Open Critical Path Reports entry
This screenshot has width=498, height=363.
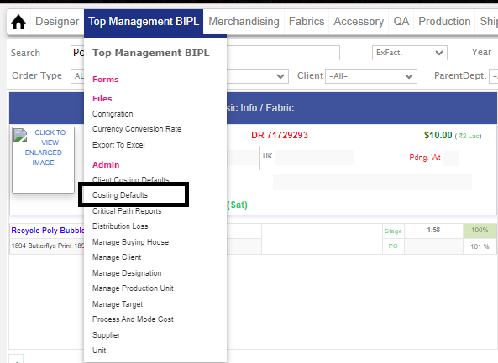click(x=127, y=211)
